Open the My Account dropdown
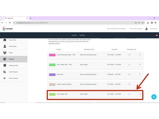Screen dimensions: 159x119 pyautogui.click(x=154, y=29)
